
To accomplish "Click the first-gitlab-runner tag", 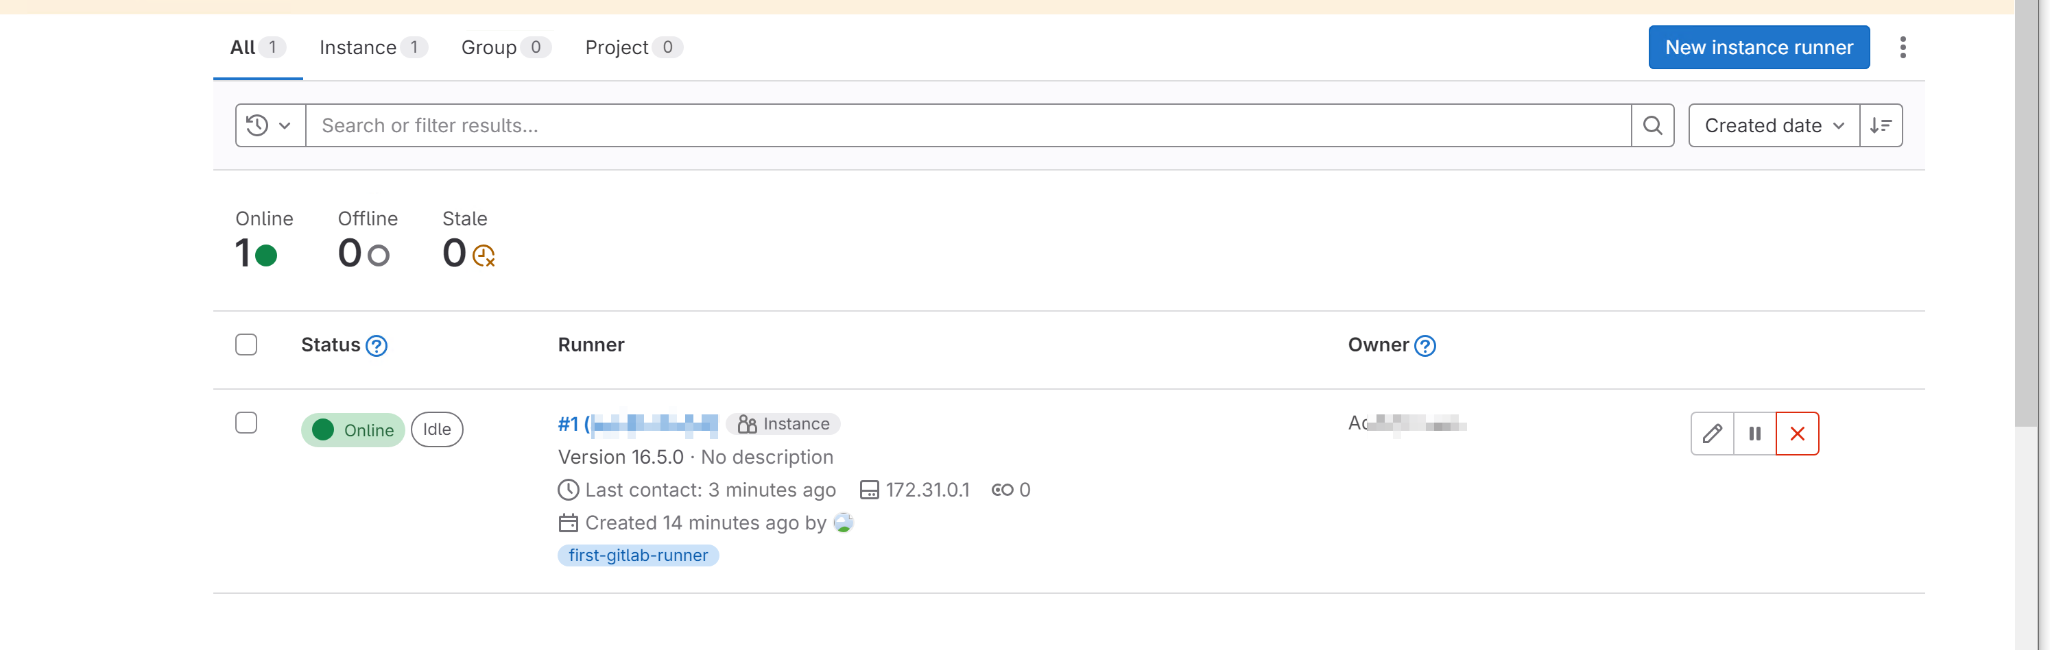I will (637, 555).
